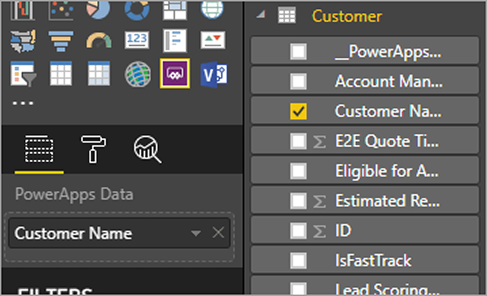Click the Customer Na... field name
This screenshot has height=296, width=487.
388,111
